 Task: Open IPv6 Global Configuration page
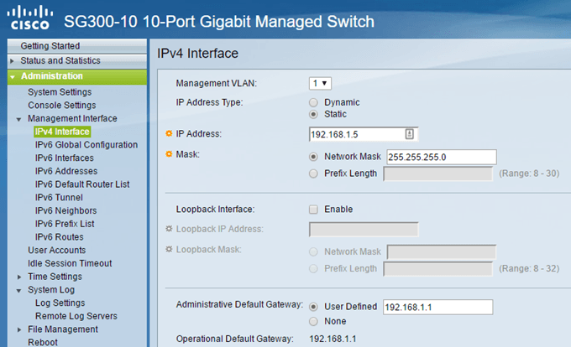coord(86,145)
